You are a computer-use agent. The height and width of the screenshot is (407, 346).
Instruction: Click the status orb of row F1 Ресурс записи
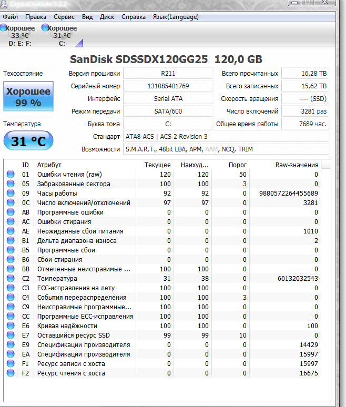(11, 364)
